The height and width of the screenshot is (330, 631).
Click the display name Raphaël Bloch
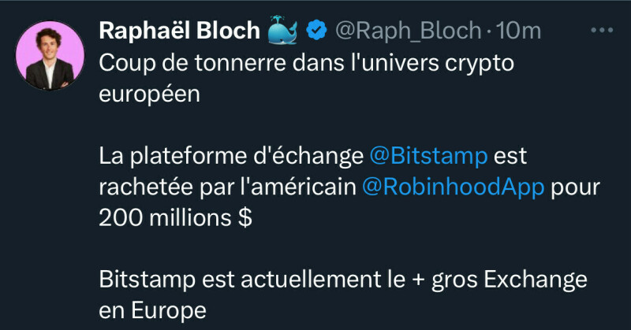coord(180,31)
